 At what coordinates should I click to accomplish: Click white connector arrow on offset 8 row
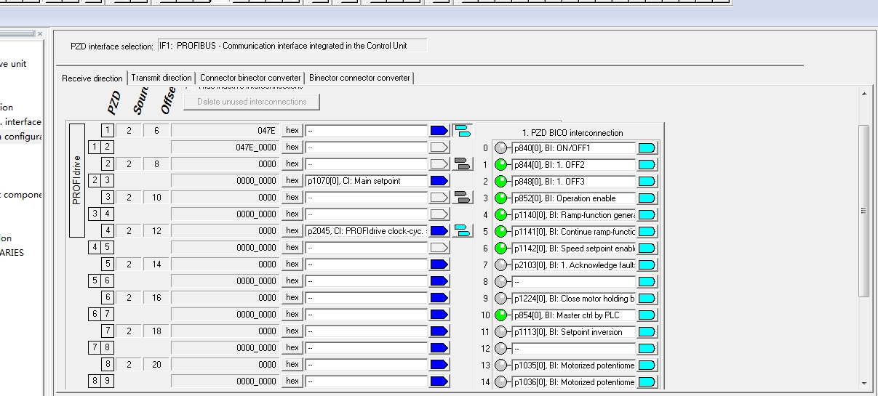(x=439, y=163)
